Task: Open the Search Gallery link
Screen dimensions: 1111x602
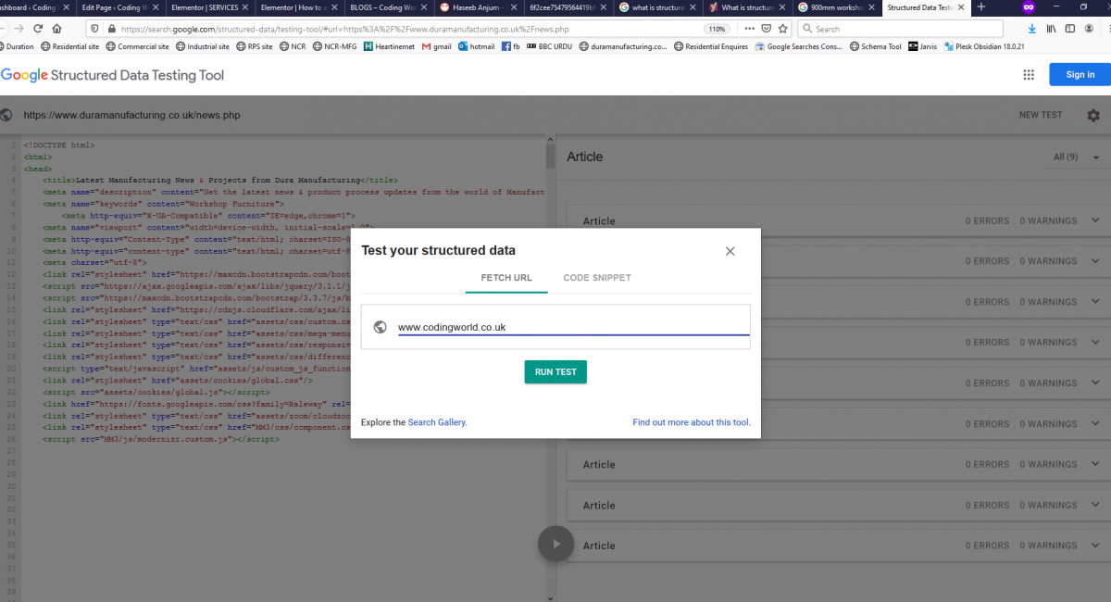Action: (437, 422)
